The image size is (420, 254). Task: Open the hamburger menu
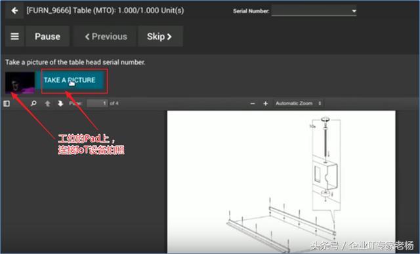14,36
